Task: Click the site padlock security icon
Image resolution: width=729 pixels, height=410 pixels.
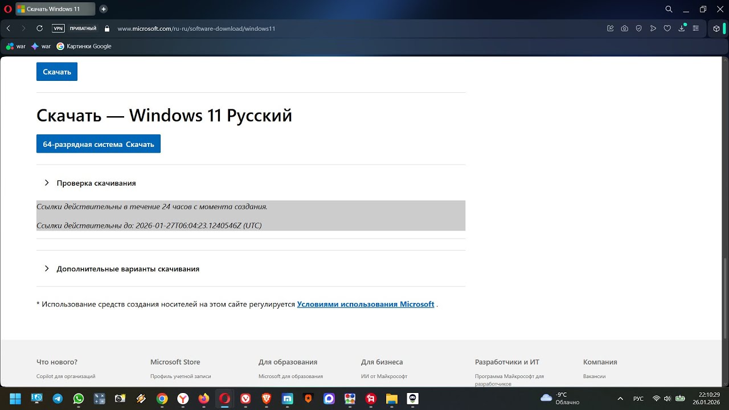Action: (107, 28)
